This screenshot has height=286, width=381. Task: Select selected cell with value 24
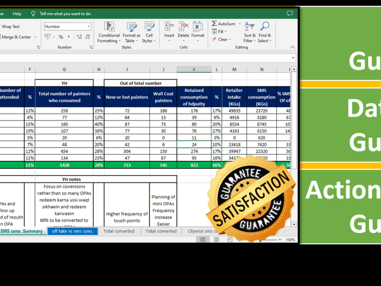tap(194, 145)
